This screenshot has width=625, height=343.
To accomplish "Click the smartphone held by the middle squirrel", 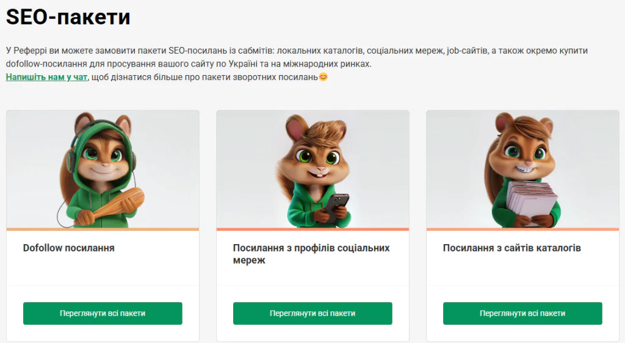I will [337, 208].
